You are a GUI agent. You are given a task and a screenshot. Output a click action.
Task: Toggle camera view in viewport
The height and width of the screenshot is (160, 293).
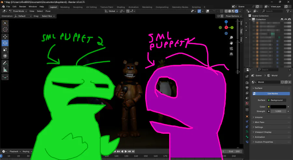tap(231, 49)
